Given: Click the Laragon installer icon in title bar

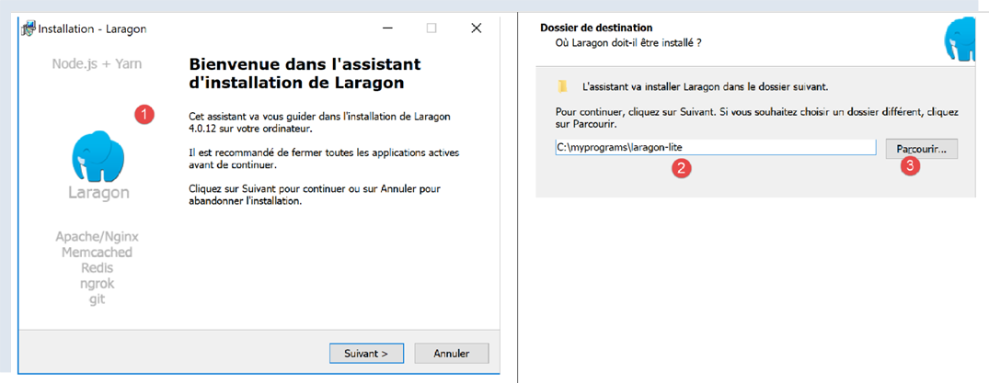Looking at the screenshot, I should click(28, 28).
